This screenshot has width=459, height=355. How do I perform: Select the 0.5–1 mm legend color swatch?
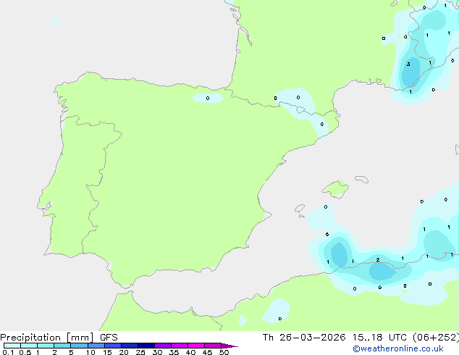pos(29,346)
